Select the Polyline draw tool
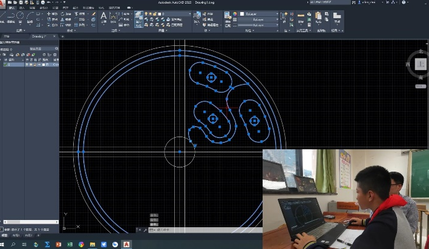This screenshot has width=429, height=249. click(x=11, y=16)
